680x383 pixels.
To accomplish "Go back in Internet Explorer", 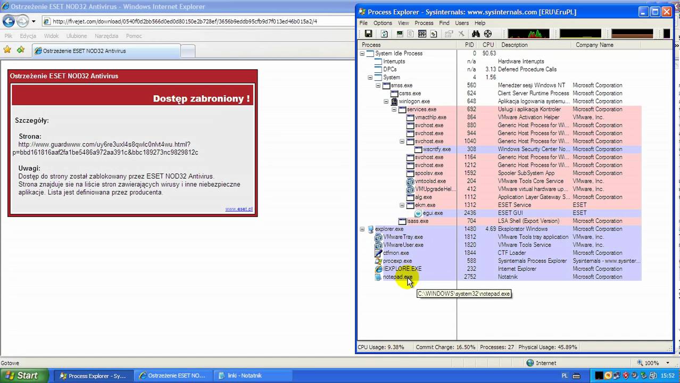I will click(9, 21).
